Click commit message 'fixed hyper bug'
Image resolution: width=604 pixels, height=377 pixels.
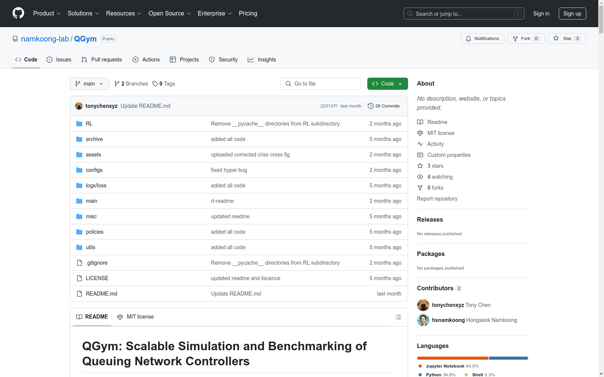point(229,170)
